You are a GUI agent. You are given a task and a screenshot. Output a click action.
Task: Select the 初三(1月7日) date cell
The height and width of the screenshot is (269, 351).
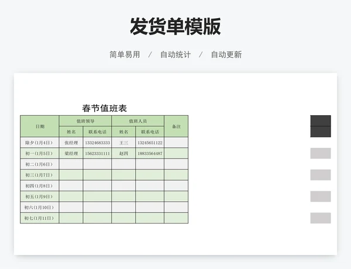40,175
